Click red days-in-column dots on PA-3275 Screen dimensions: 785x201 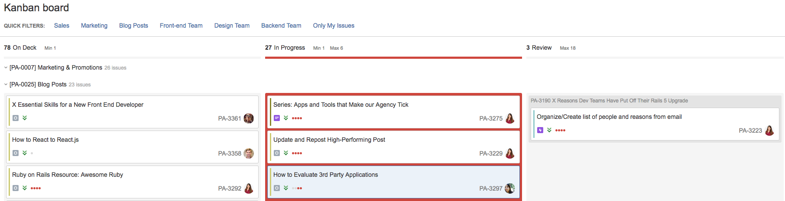tap(297, 118)
